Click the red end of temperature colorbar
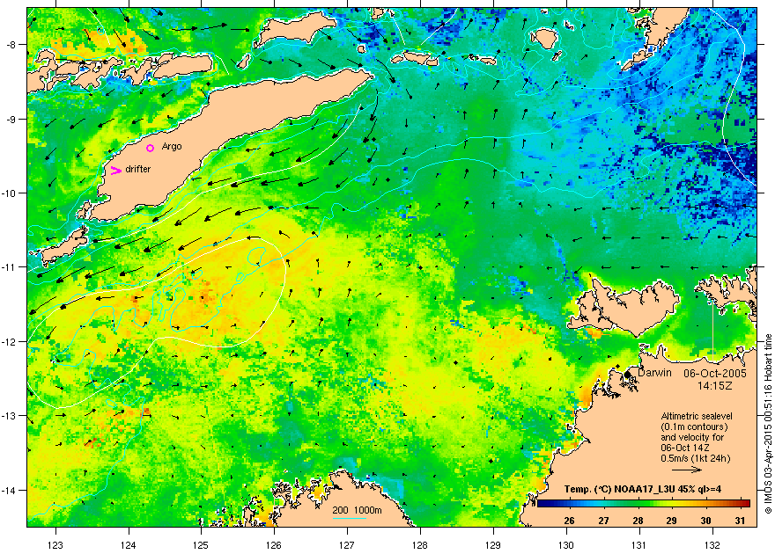The height and width of the screenshot is (554, 775). [x=745, y=503]
